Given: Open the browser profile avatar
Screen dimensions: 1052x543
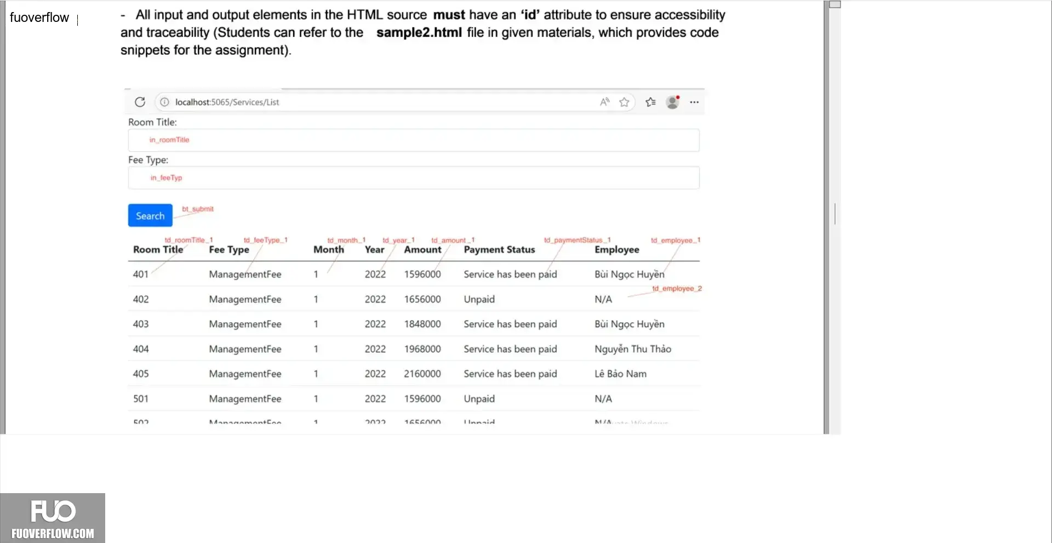Looking at the screenshot, I should (673, 102).
